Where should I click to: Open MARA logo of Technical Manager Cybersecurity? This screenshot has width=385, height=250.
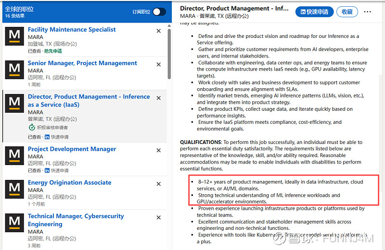pyautogui.click(x=14, y=223)
